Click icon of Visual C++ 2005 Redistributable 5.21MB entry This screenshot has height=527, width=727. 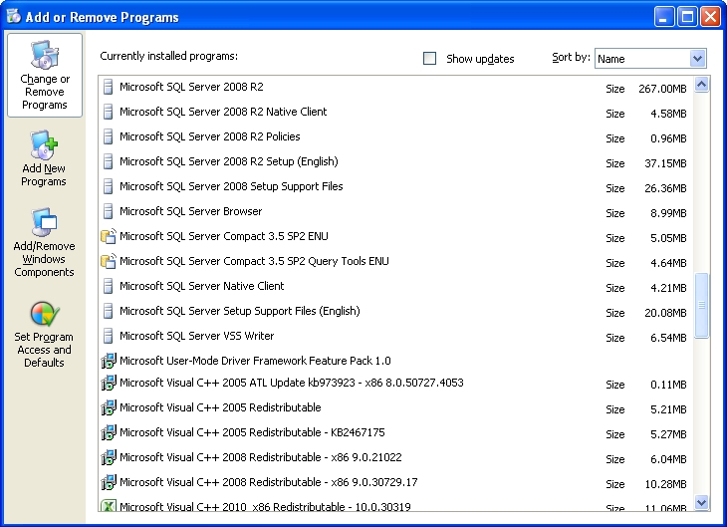[x=109, y=407]
